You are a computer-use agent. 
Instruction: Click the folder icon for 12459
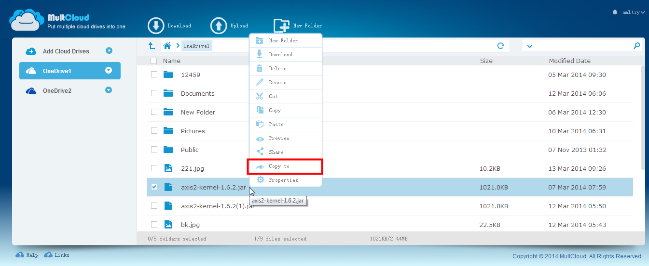(168, 75)
